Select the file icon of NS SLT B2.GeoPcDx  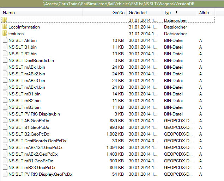pyautogui.click(x=5, y=134)
